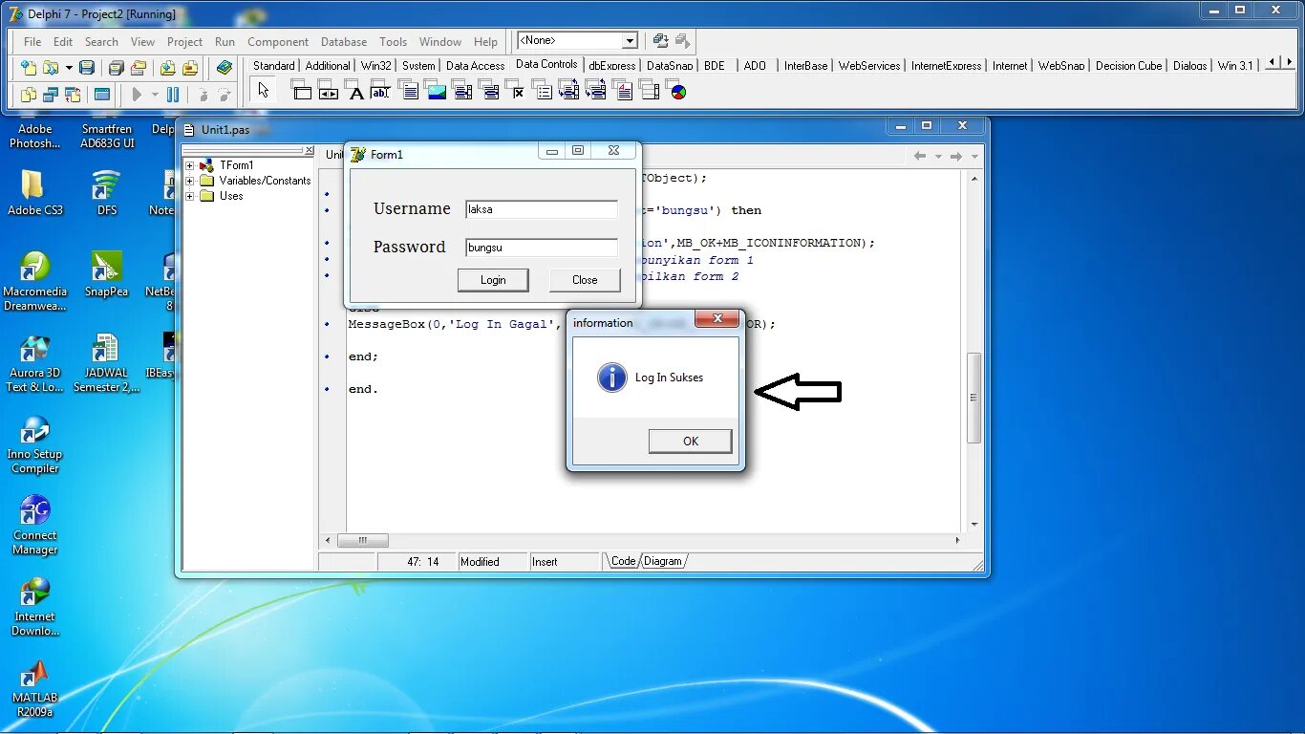
Task: Select the DBEdit component icon
Action: coord(382,91)
